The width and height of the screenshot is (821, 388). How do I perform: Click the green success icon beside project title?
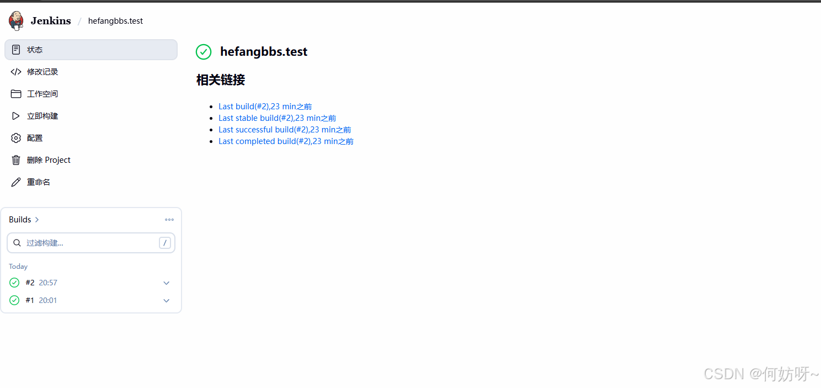click(x=204, y=52)
